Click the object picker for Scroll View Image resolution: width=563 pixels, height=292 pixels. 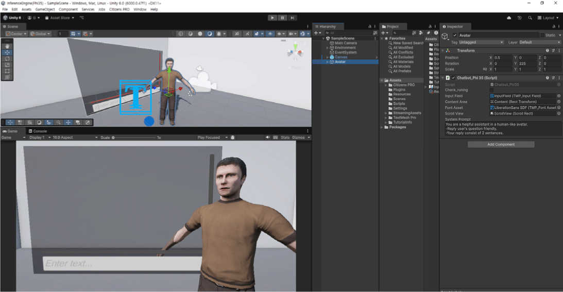(x=559, y=113)
